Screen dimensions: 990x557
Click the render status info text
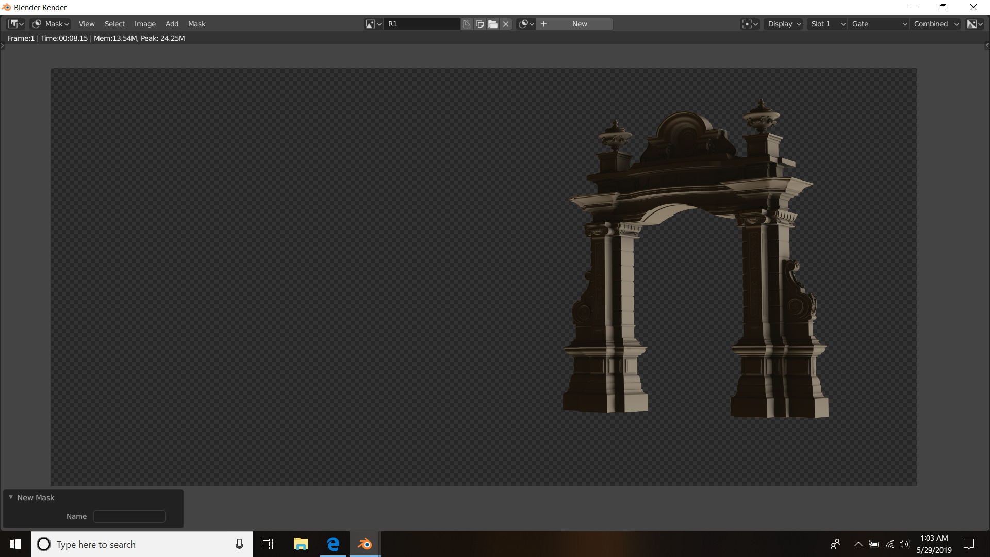tap(96, 38)
